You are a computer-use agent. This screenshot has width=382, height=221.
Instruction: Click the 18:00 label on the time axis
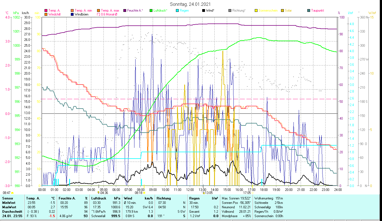(x=264, y=190)
